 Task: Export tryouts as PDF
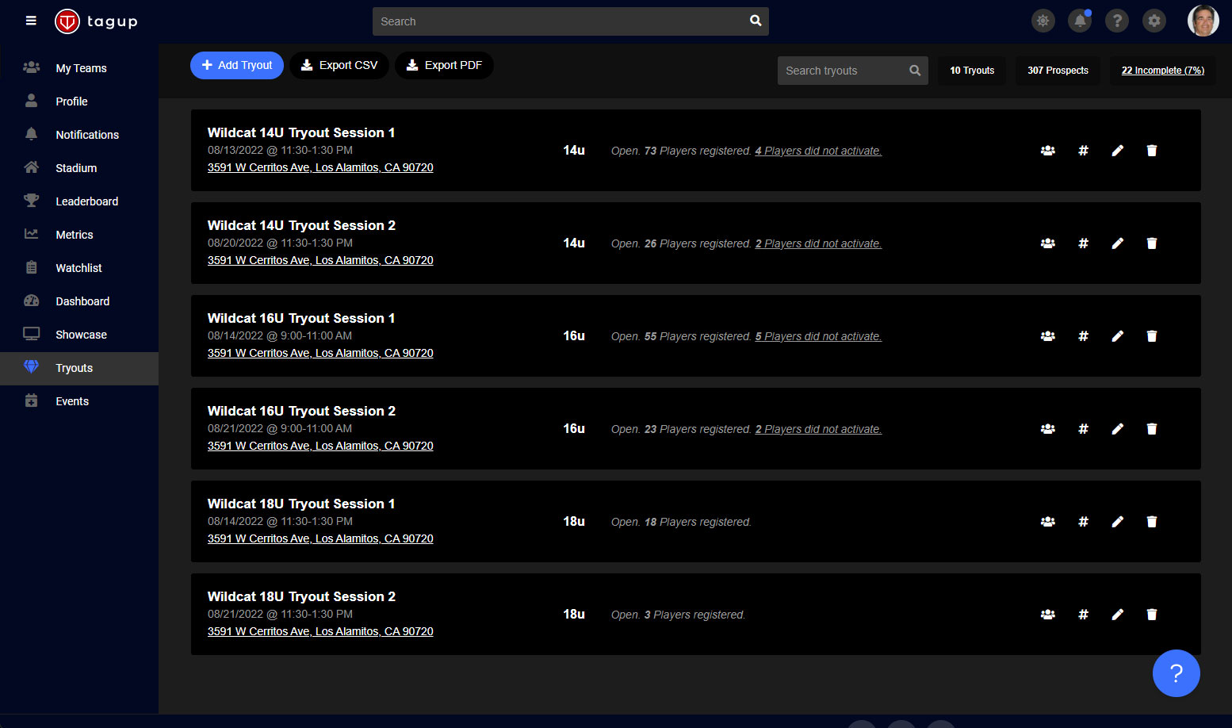444,65
